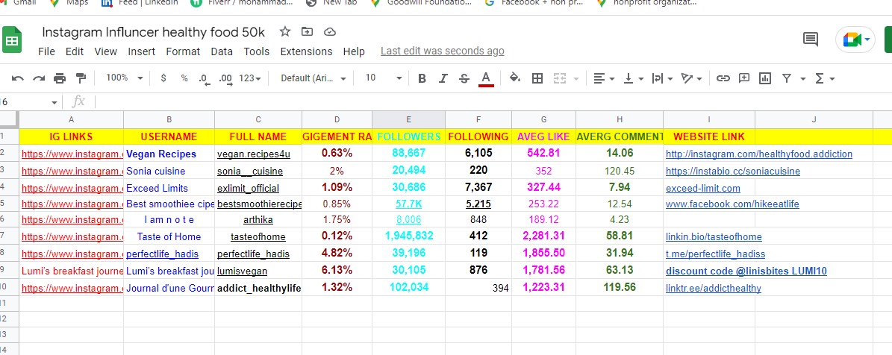Open the 123 number format dropdown

pos(250,78)
